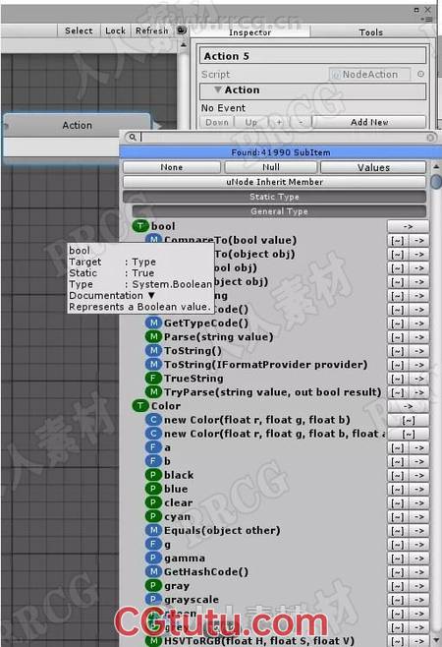Collapse the Action foldout triangle

[x=218, y=89]
